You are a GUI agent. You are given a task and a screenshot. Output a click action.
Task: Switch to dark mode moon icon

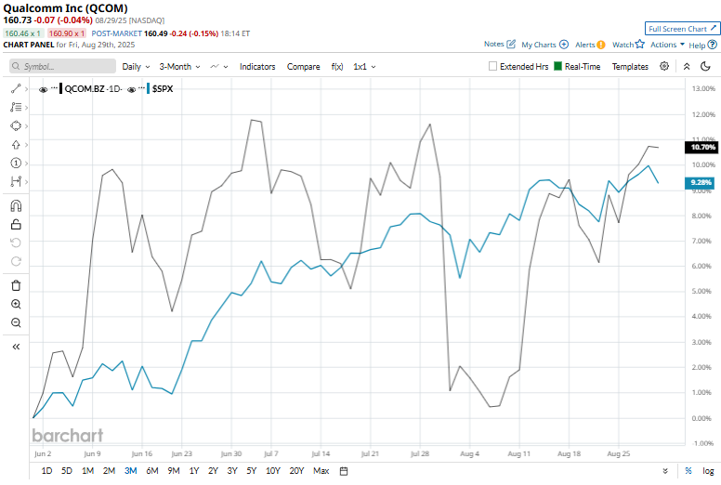pyautogui.click(x=705, y=66)
